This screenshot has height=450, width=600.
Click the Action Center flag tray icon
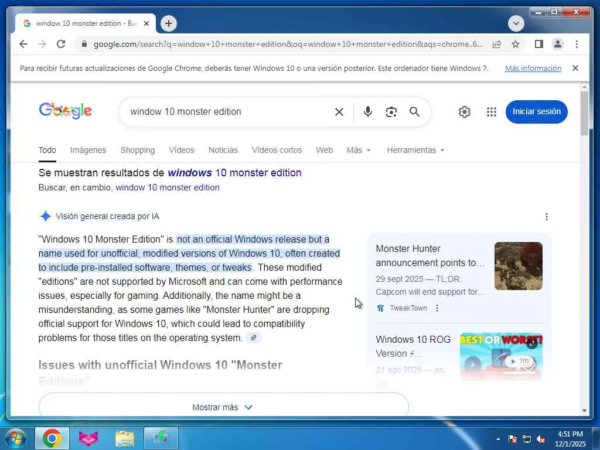512,439
